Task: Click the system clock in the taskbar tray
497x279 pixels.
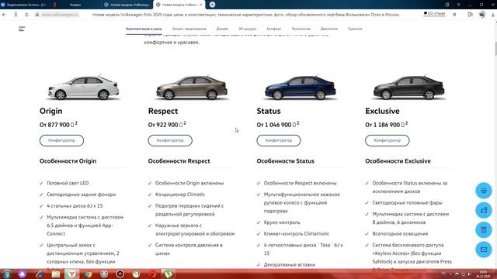Action: (x=483, y=274)
